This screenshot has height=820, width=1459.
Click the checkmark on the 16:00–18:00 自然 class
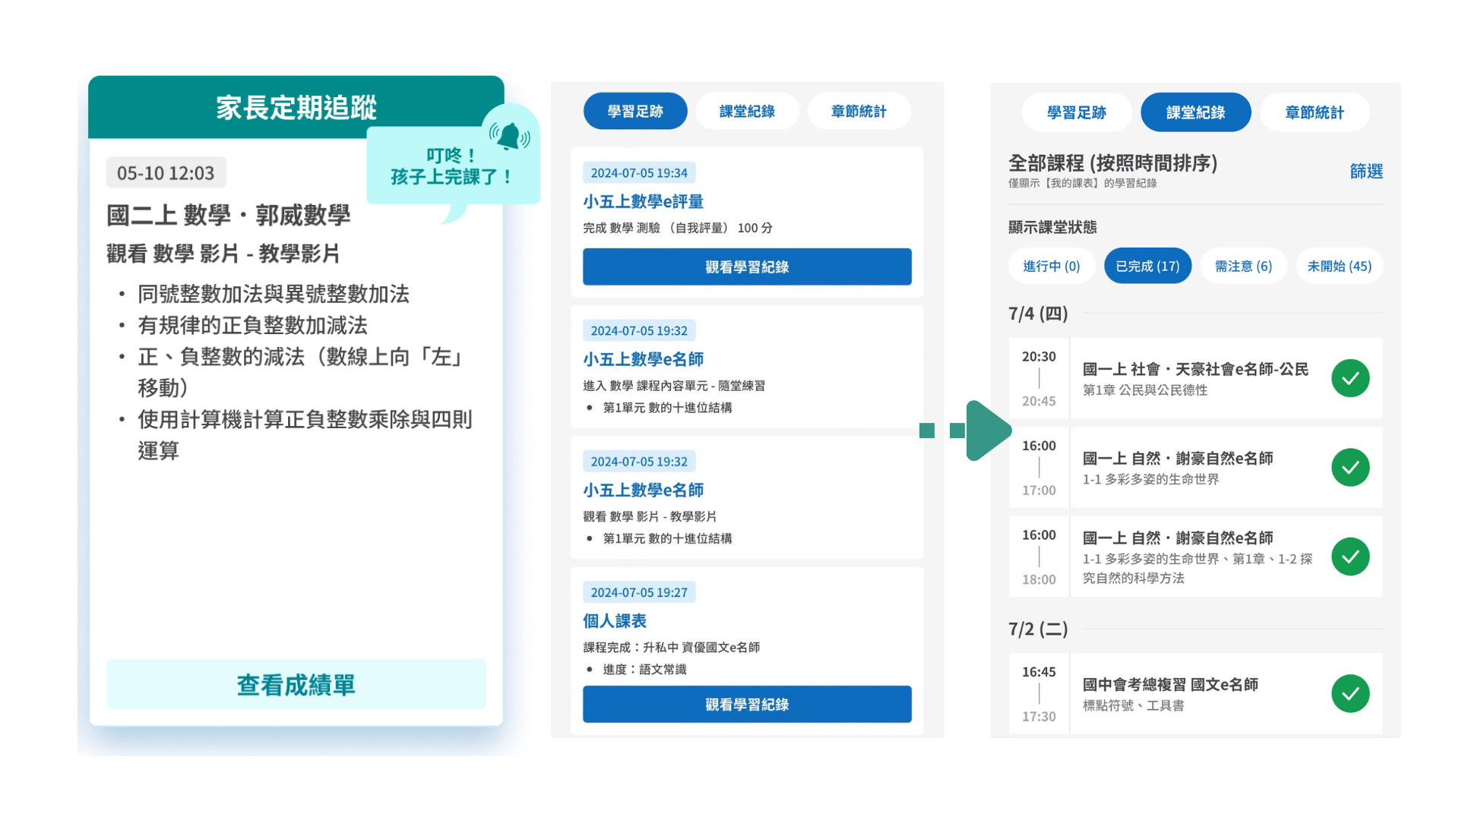[x=1350, y=557]
